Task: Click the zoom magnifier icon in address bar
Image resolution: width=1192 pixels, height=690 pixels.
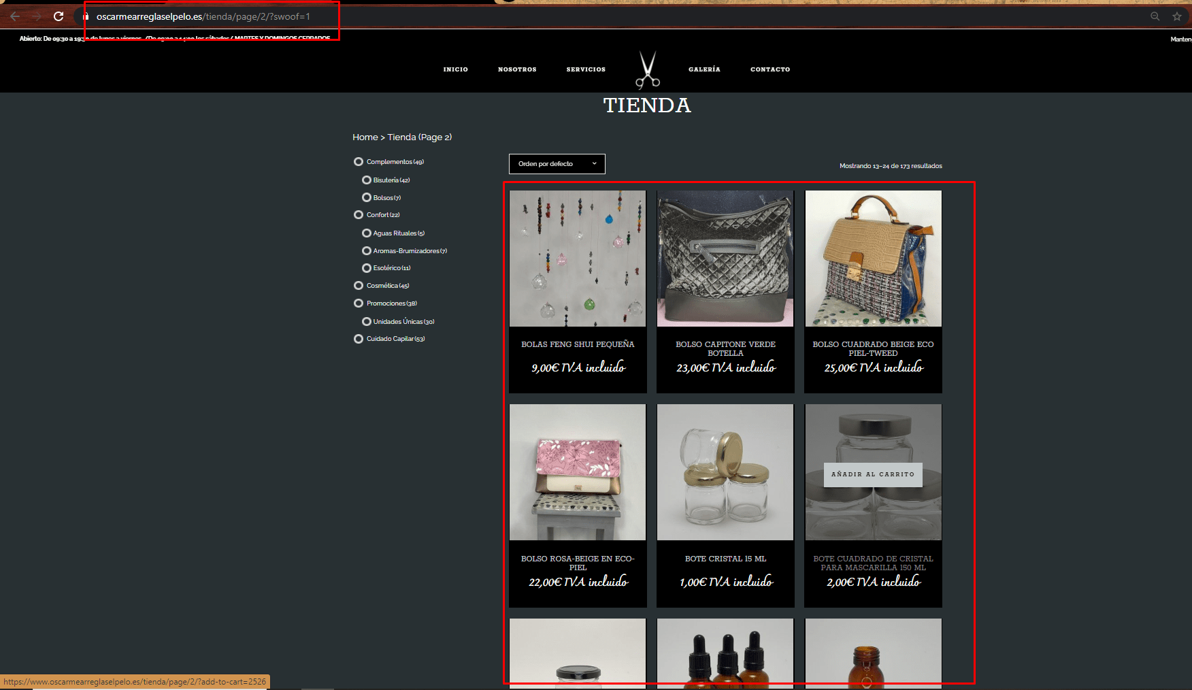Action: click(x=1155, y=16)
